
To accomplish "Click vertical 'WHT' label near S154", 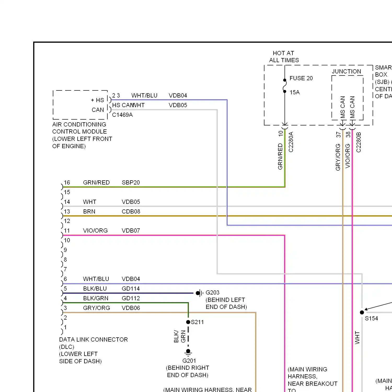I will (x=357, y=338).
